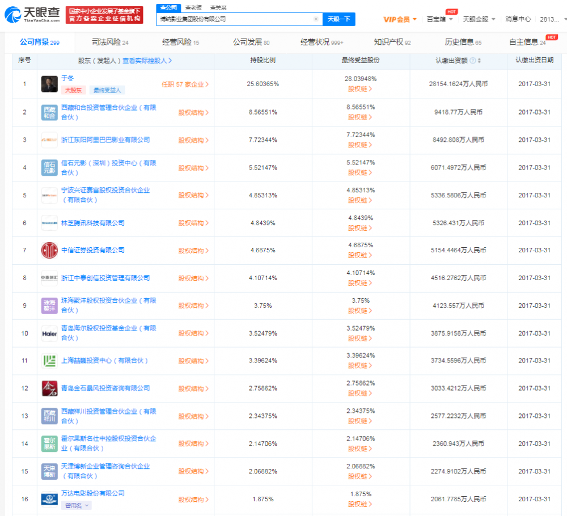Click the Haier logo for shareholder 10

click(x=49, y=334)
